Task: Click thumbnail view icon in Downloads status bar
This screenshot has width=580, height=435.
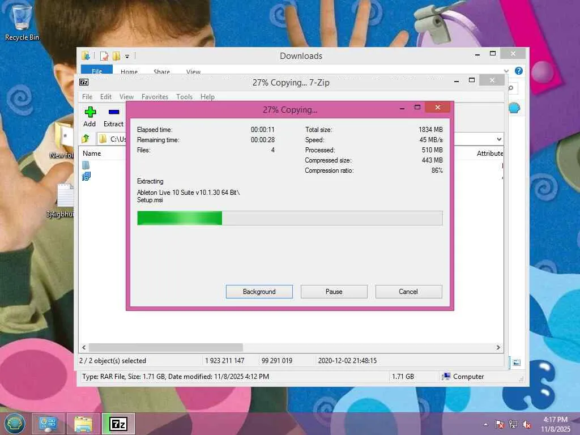Action: (517, 362)
